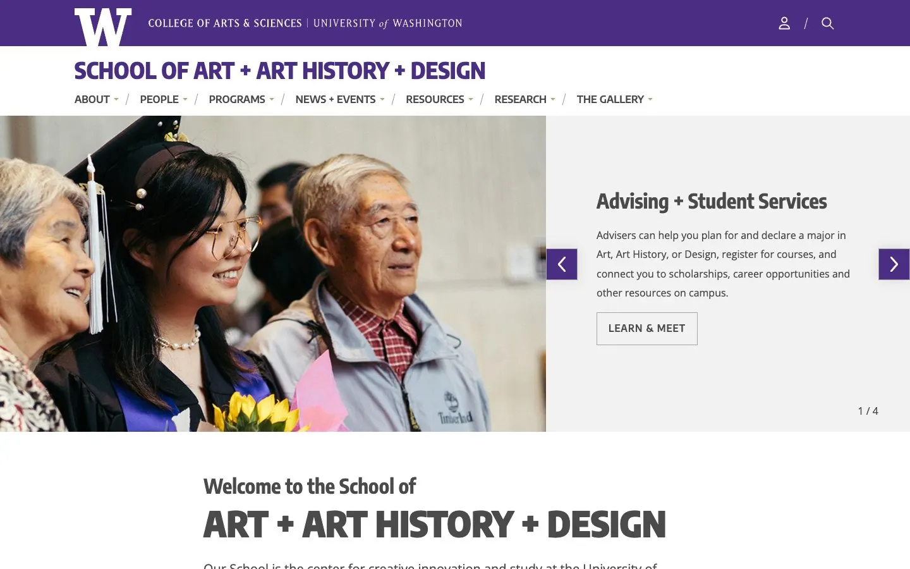Click the 'Welcome to the School of' heading

pyautogui.click(x=309, y=486)
